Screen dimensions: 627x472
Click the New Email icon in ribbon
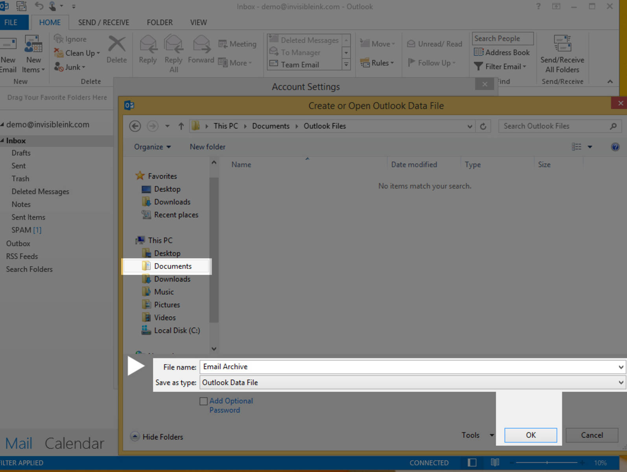pyautogui.click(x=8, y=44)
